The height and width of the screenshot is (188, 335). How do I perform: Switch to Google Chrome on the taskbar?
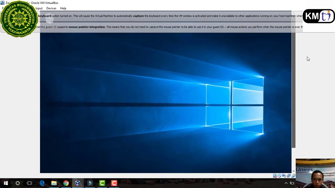[x=66, y=183]
